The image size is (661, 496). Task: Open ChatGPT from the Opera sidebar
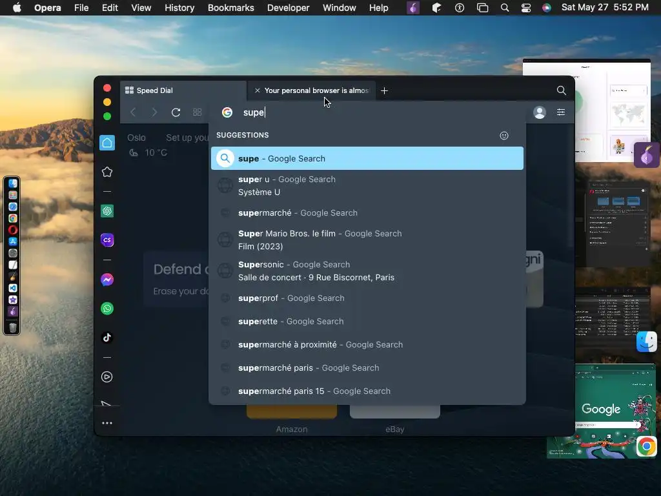107,211
